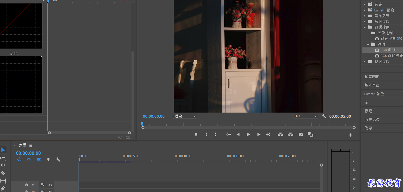Viewport: 403px width, 192px height.
Task: Click Program Monitor current timecode
Action: click(x=154, y=116)
